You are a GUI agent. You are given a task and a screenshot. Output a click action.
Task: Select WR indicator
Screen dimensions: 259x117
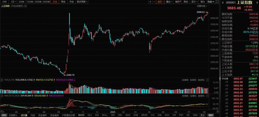(x=113, y=115)
